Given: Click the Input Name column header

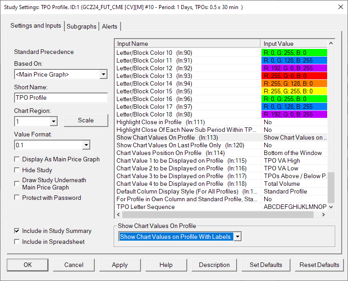Looking at the screenshot, I should click(x=188, y=44).
